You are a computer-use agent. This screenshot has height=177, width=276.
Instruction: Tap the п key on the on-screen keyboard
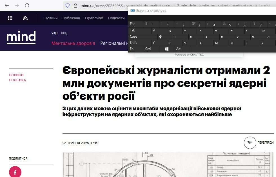click(227, 36)
